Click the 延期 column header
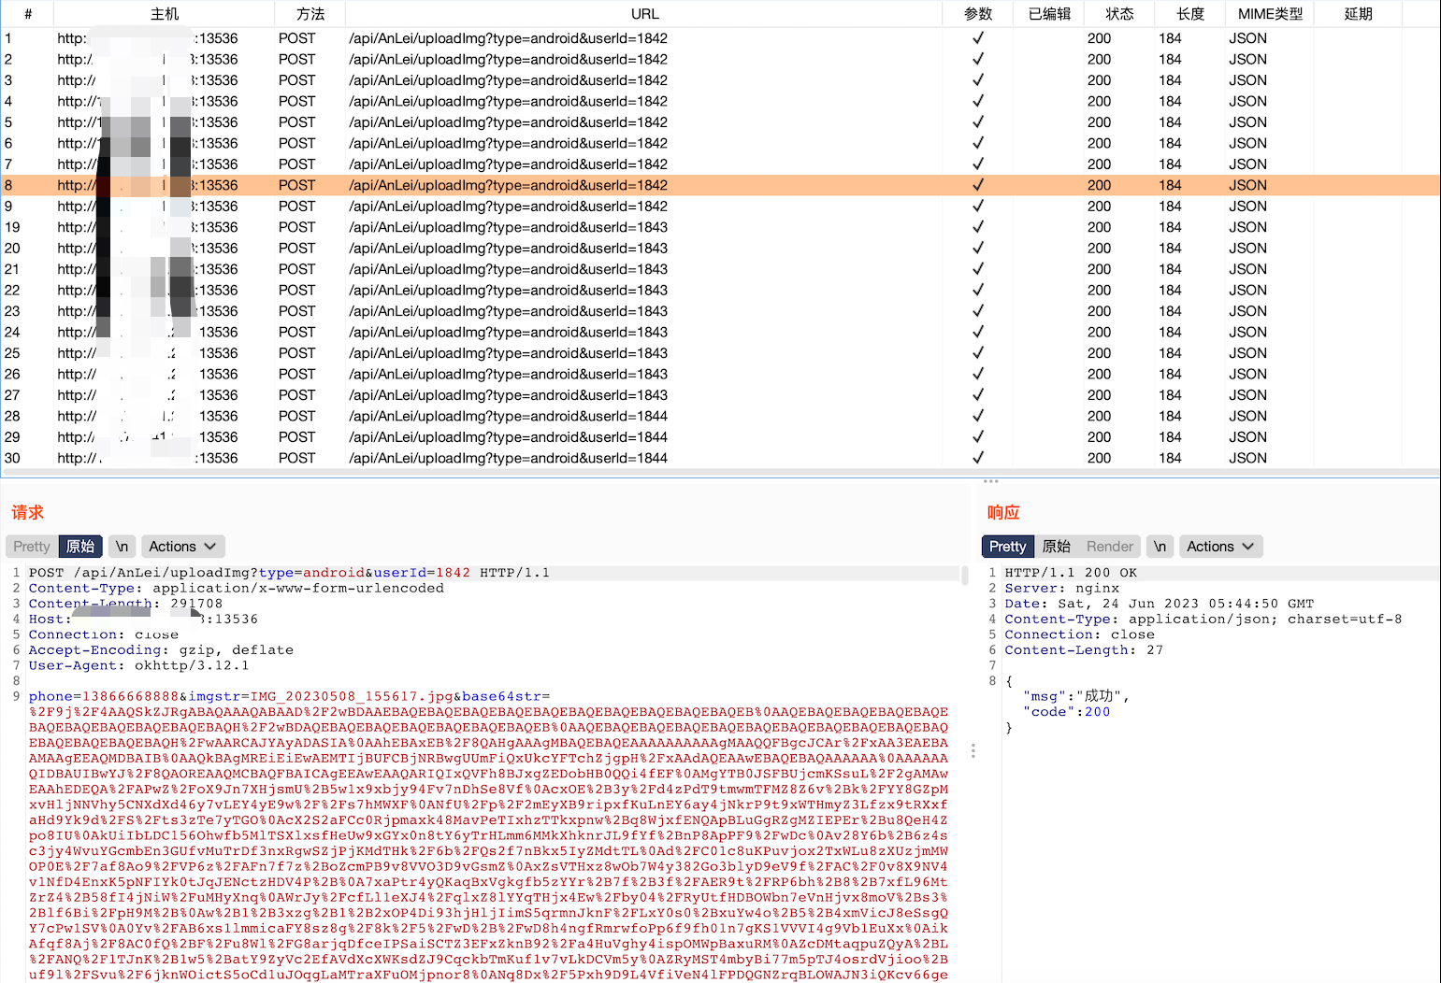This screenshot has height=983, width=1441. click(x=1358, y=14)
